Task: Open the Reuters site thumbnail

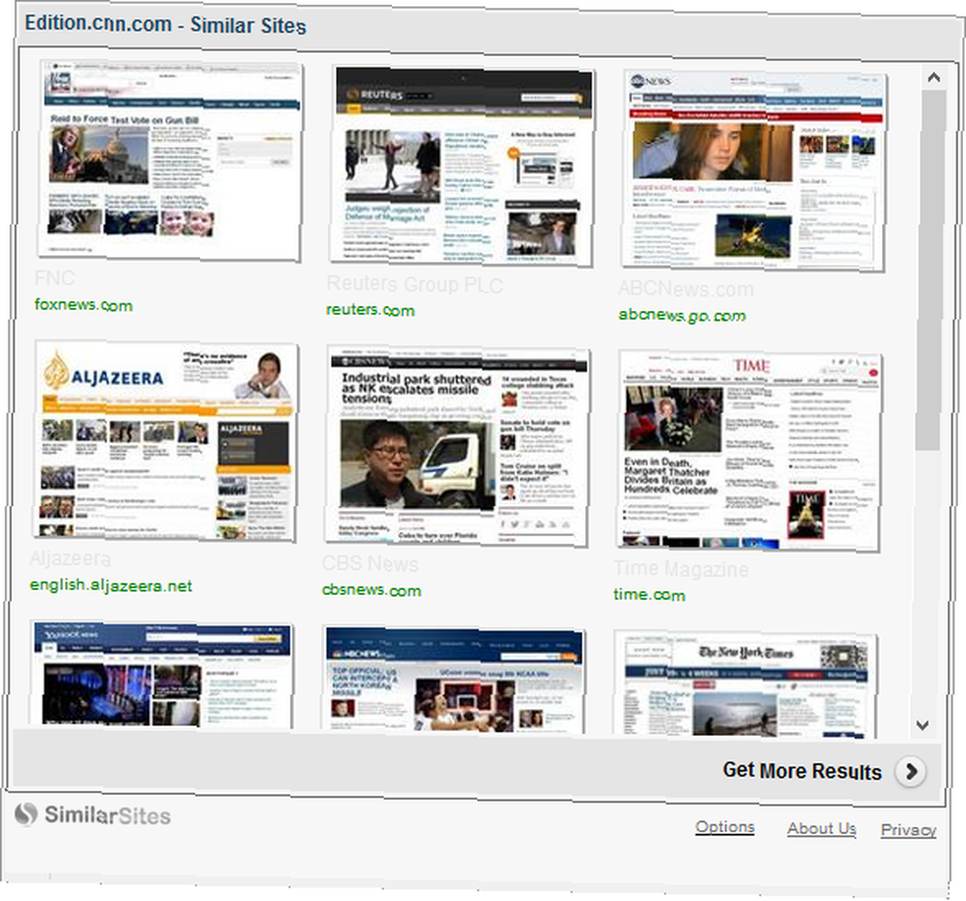Action: coord(462,166)
